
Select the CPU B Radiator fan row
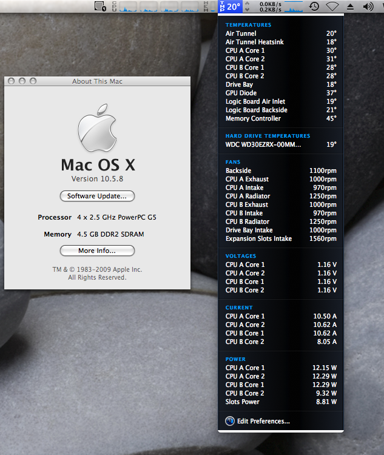(x=281, y=221)
